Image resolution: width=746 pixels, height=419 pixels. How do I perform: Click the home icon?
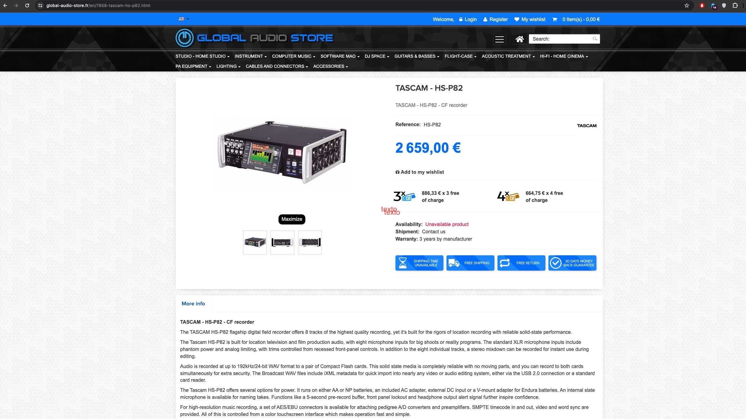519,39
